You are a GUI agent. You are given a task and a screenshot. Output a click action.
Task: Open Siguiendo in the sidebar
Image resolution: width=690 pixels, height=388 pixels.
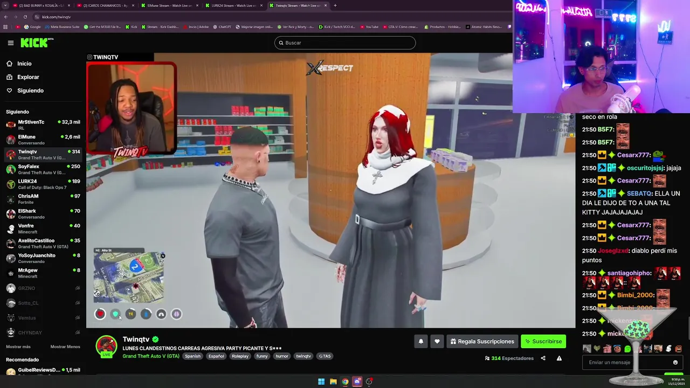click(x=30, y=91)
